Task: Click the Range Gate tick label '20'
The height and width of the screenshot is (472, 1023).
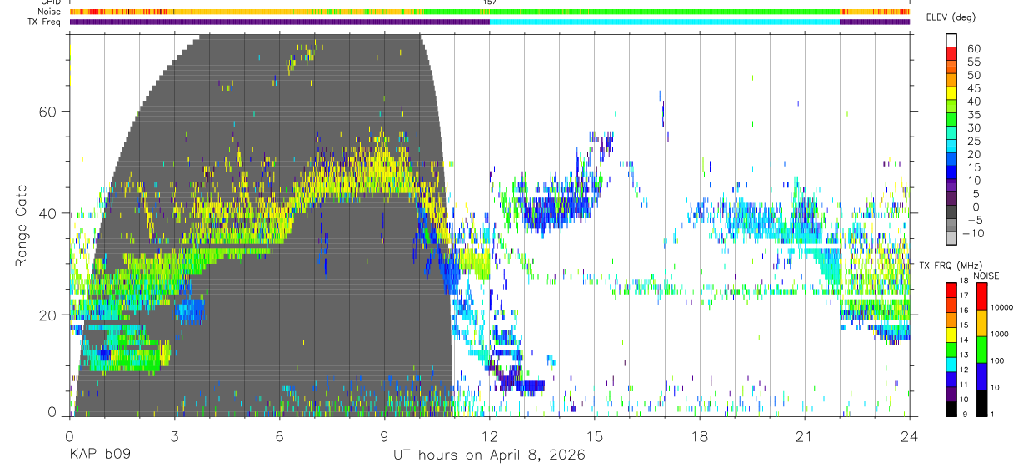Action: pos(49,315)
